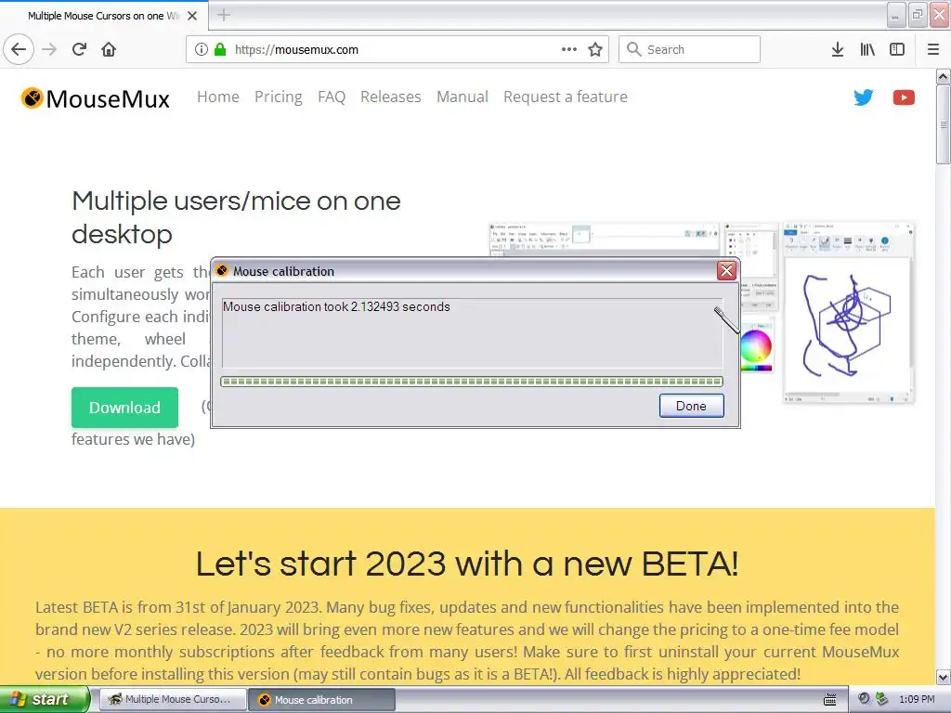The image size is (951, 713).
Task: Open page actions three-dots menu
Action: tap(569, 49)
